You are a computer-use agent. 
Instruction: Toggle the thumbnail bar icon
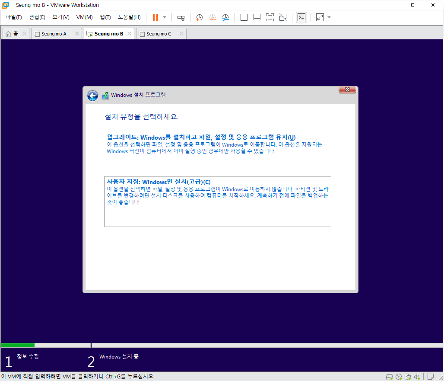257,17
